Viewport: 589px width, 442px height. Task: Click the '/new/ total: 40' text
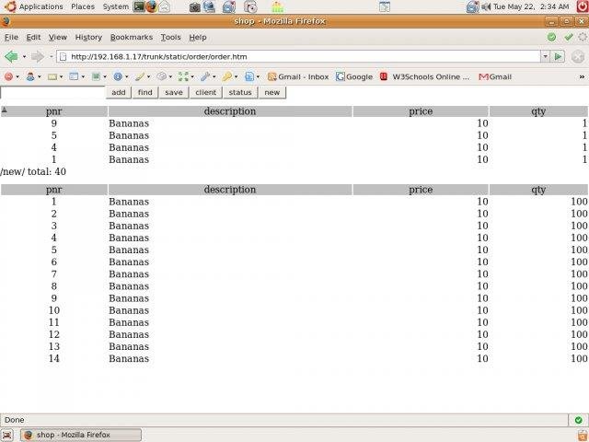[33, 172]
